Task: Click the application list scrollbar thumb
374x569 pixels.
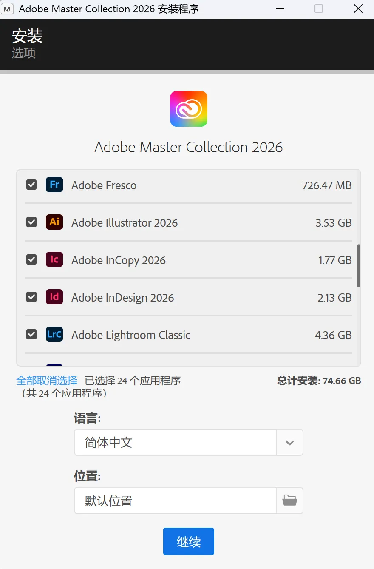Action: (x=359, y=265)
